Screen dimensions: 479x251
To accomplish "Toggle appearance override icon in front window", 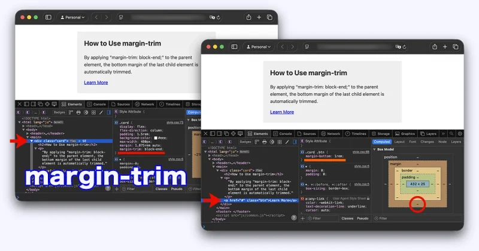I will click(272, 142).
